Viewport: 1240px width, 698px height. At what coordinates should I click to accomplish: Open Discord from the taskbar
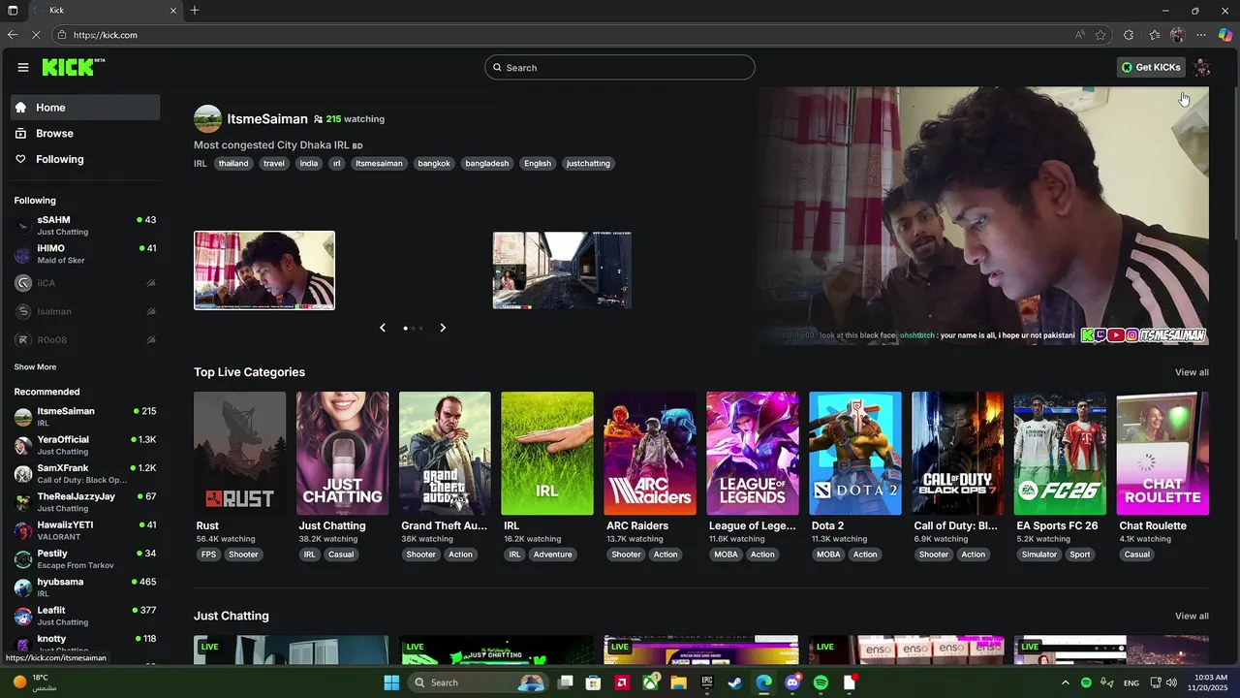tap(792, 682)
